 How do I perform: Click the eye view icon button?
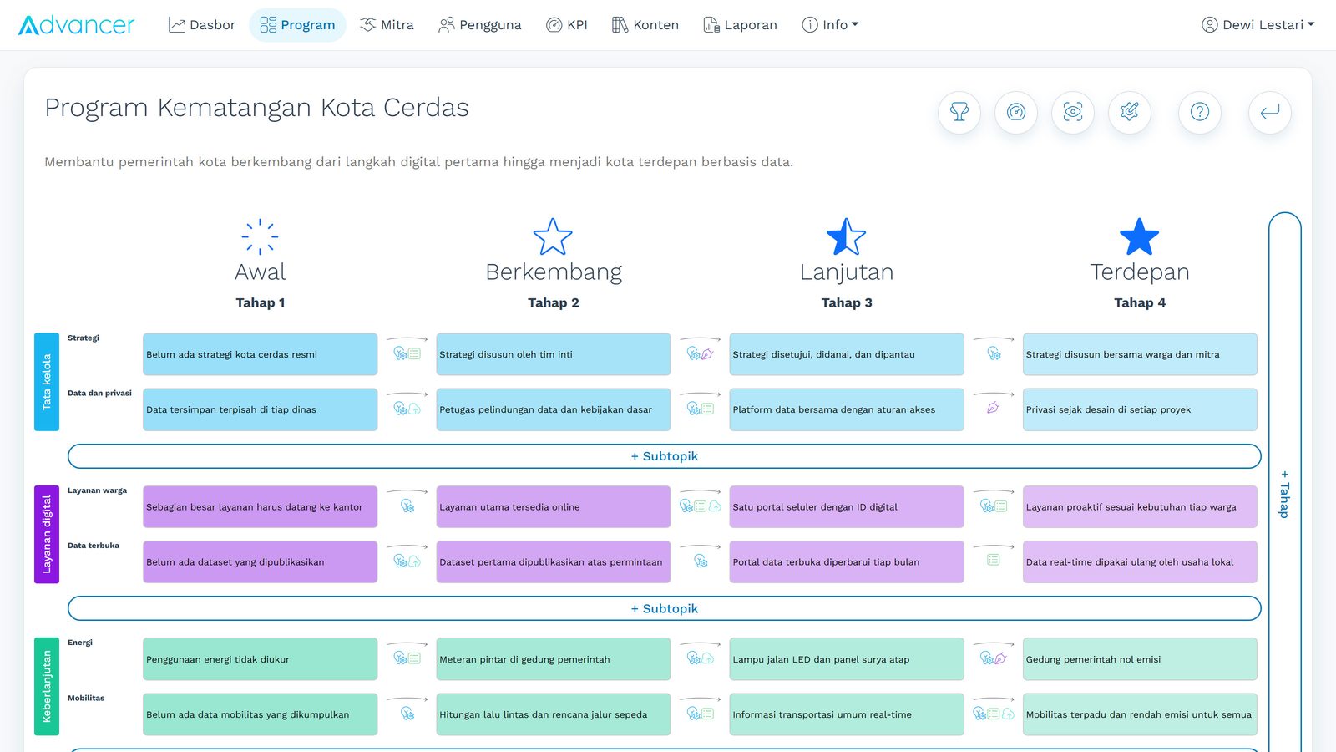(1073, 112)
